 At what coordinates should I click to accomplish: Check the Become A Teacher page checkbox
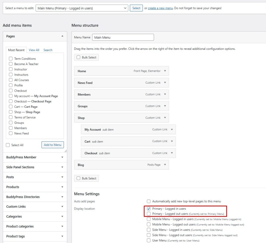point(11,64)
